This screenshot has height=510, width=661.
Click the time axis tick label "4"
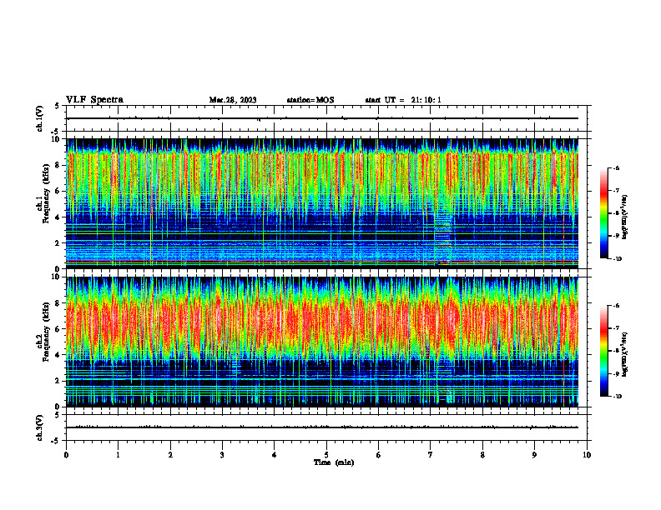[275, 455]
